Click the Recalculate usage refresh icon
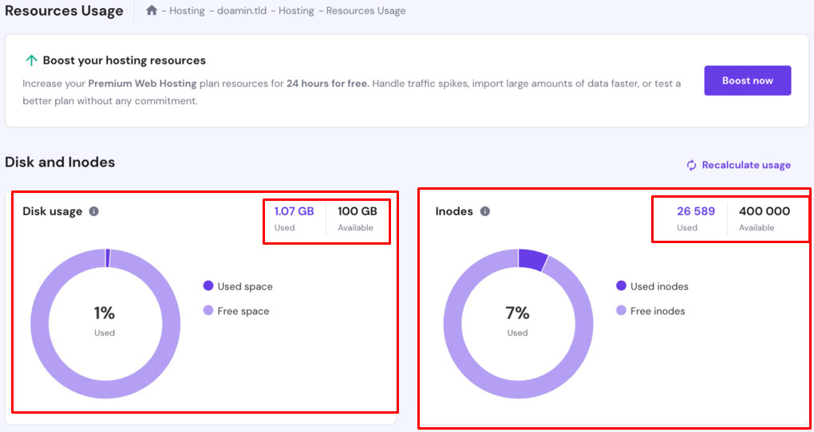The image size is (814, 432). [x=691, y=165]
